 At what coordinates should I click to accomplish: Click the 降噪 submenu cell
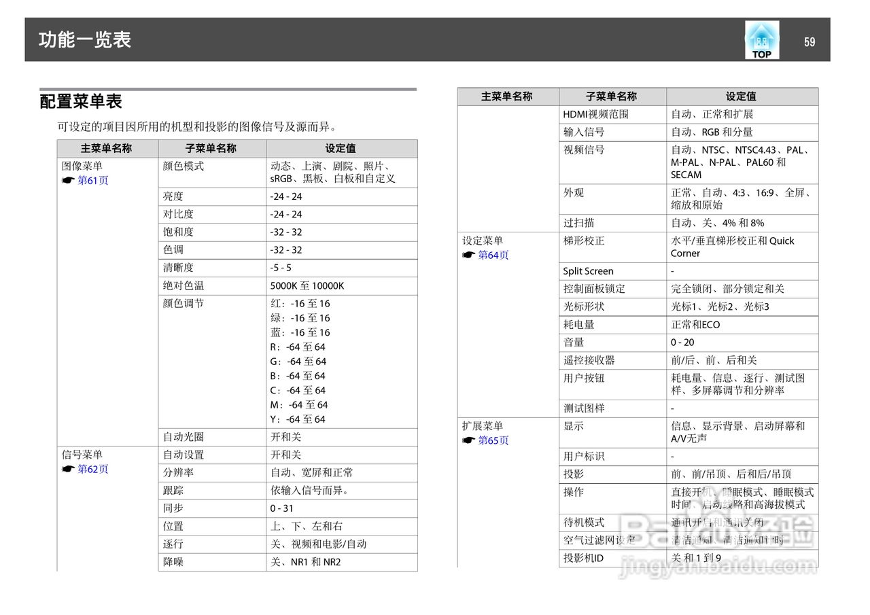pyautogui.click(x=212, y=562)
